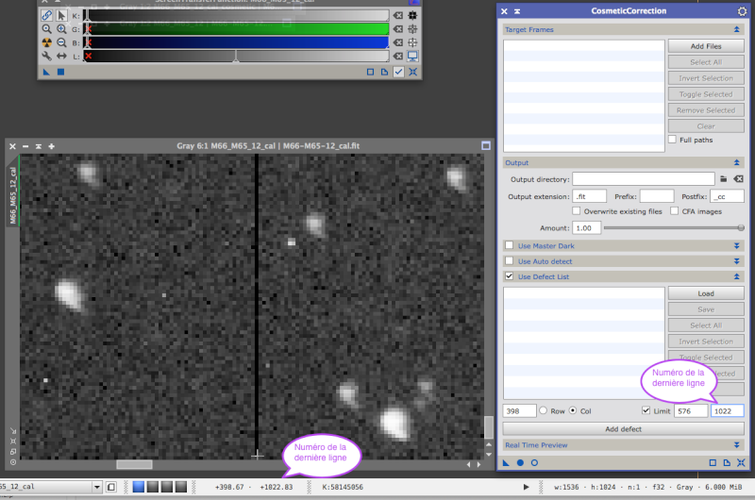The height and width of the screenshot is (500, 755).
Task: Click the Amount slider track
Action: point(674,227)
